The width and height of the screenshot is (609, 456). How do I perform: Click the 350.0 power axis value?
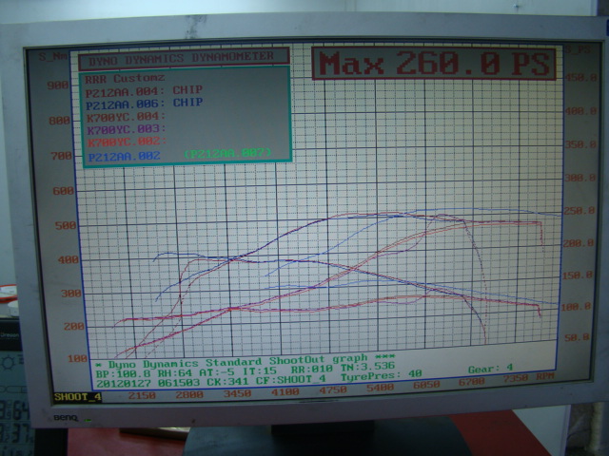point(580,144)
